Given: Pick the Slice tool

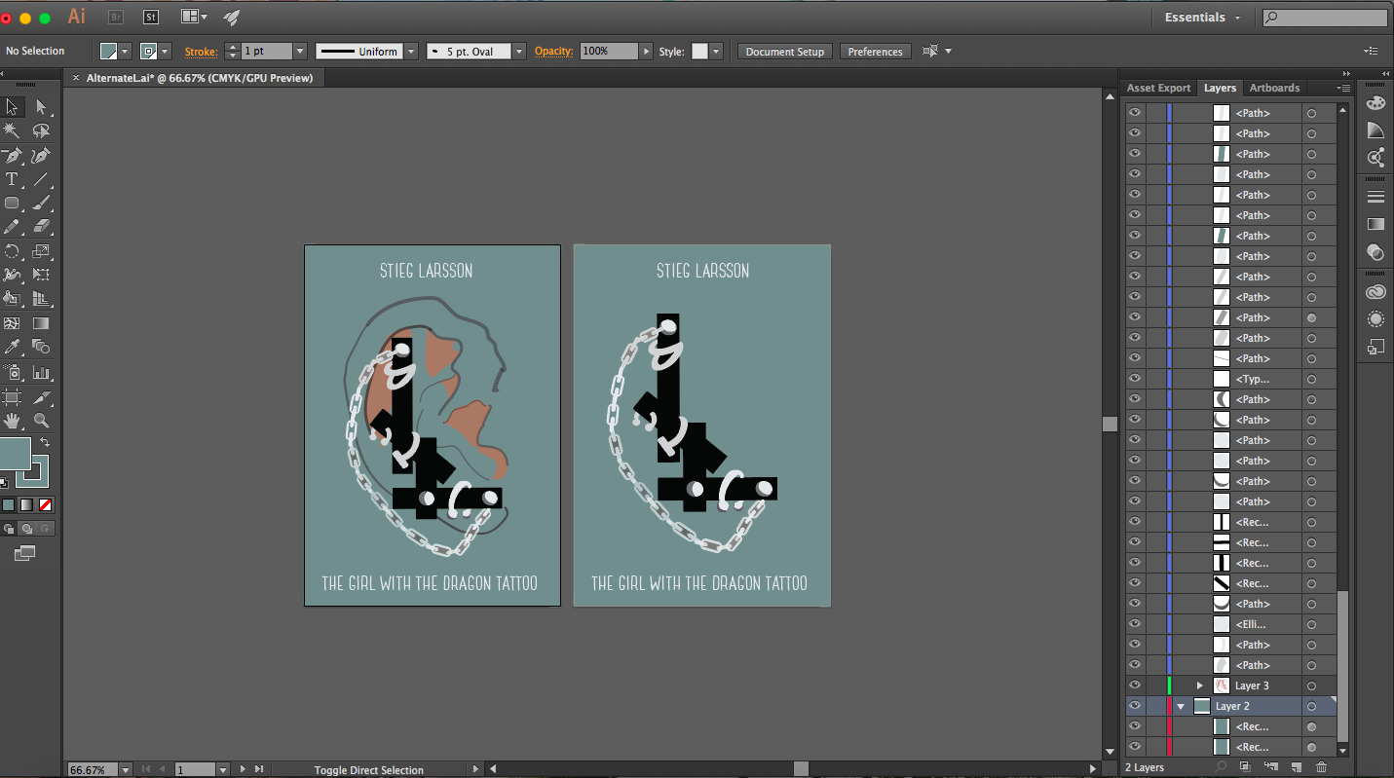Looking at the screenshot, I should click(41, 396).
